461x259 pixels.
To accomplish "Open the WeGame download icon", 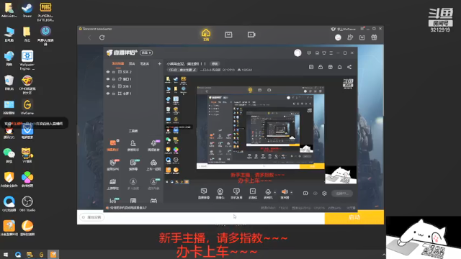I will (362, 37).
